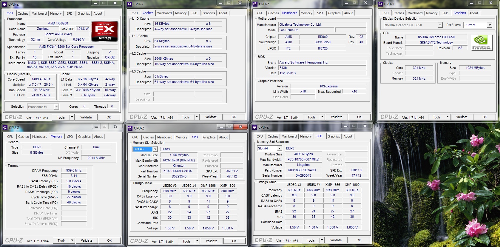This screenshot has height=247, width=500.
Task: Switch to the Memory tab in the Slot #3 window
Action: coord(181,137)
